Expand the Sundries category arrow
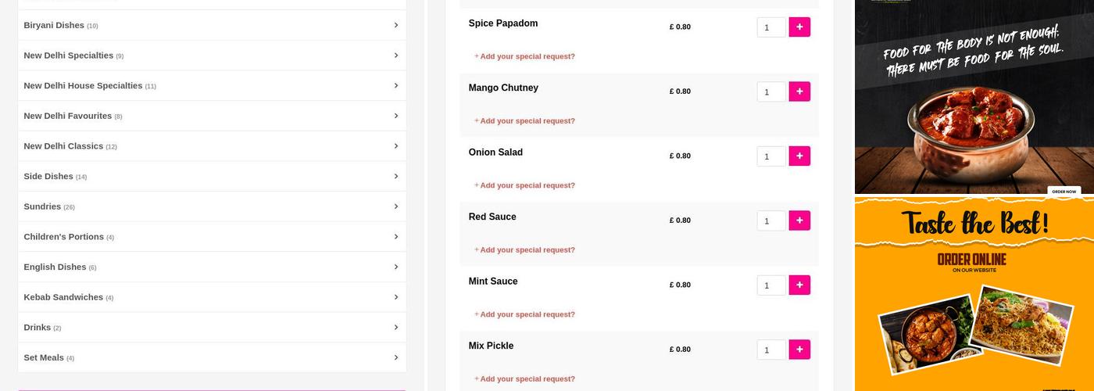This screenshot has width=1094, height=391. (396, 206)
